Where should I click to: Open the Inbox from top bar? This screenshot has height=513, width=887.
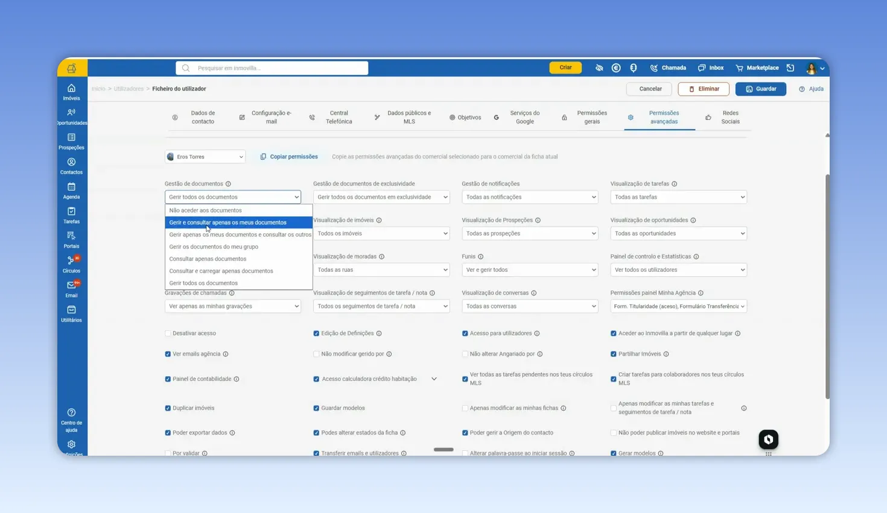(x=711, y=68)
